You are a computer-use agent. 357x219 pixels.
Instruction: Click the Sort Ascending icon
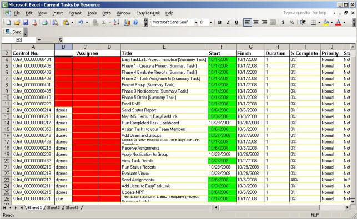click(116, 22)
